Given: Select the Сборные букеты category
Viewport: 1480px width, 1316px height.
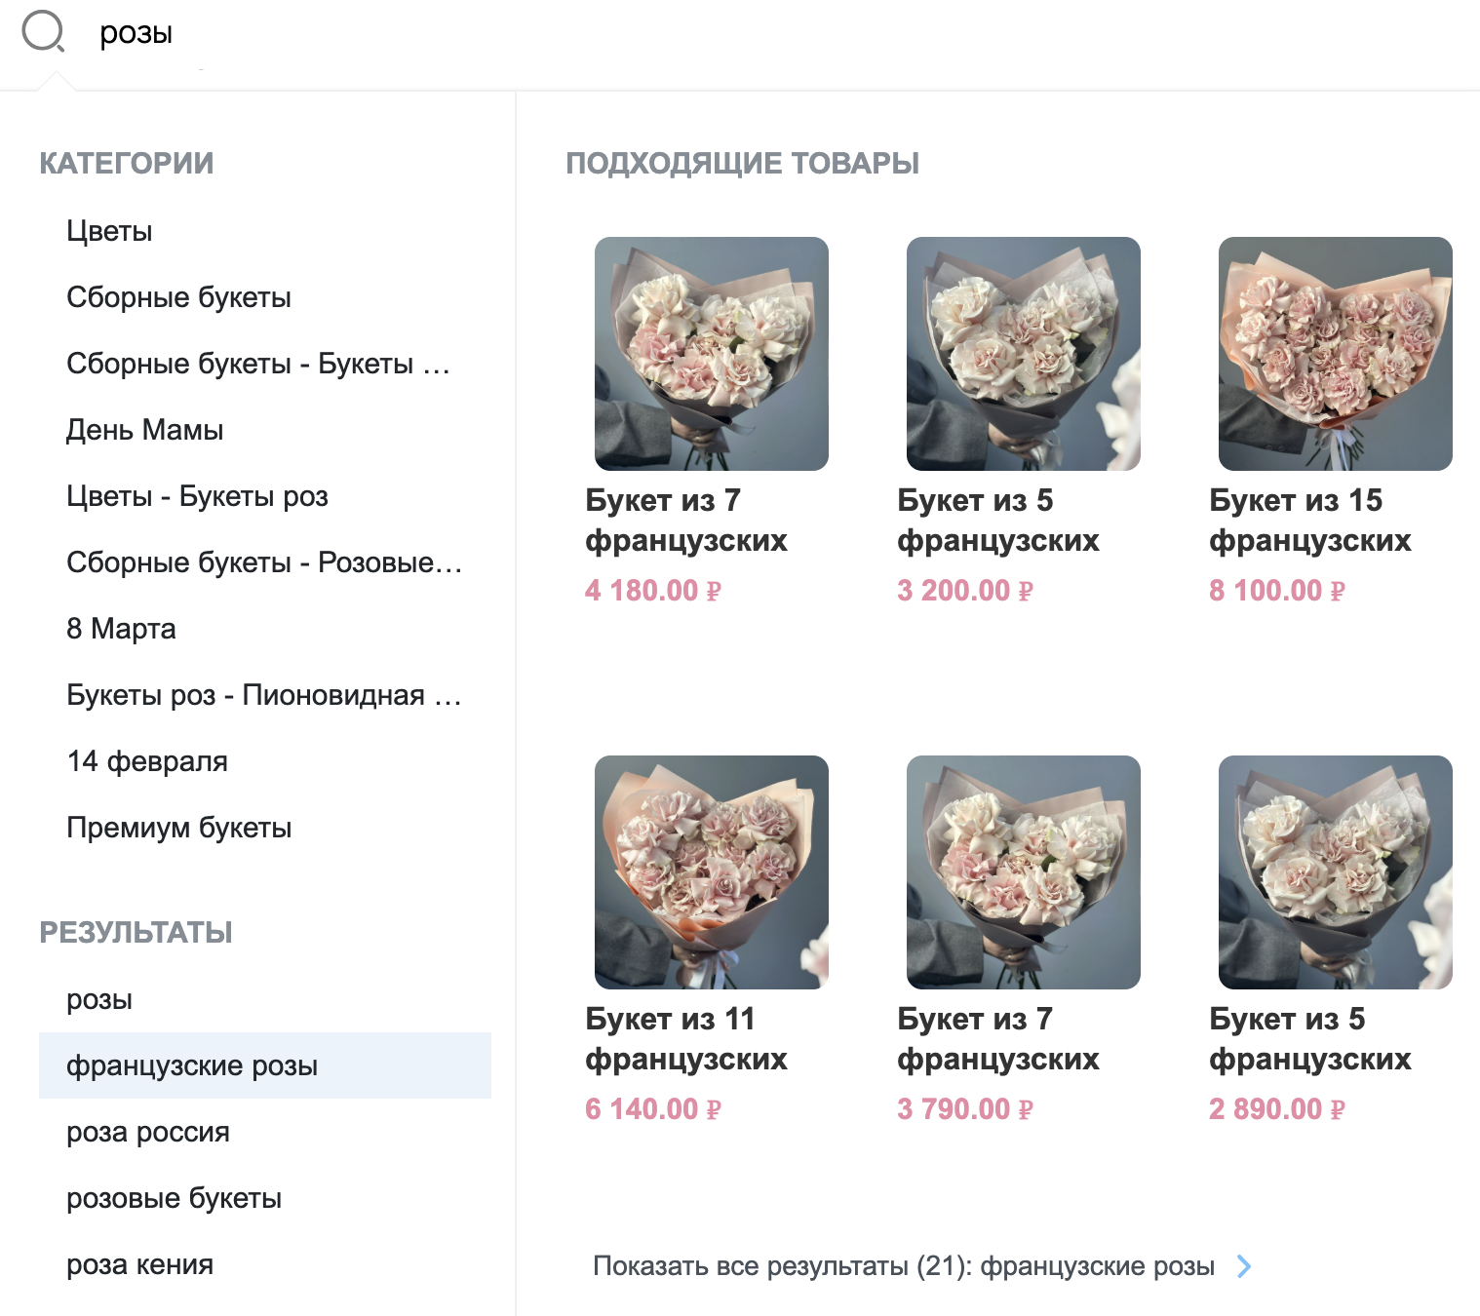Looking at the screenshot, I should [178, 297].
